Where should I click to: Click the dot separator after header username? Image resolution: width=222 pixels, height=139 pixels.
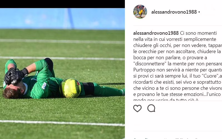tap(199, 12)
